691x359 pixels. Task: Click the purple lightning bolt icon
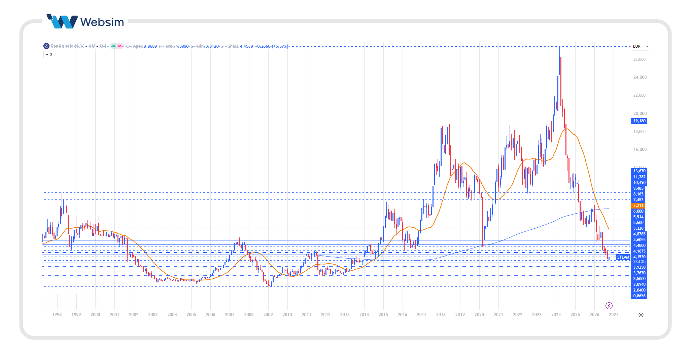(x=609, y=306)
